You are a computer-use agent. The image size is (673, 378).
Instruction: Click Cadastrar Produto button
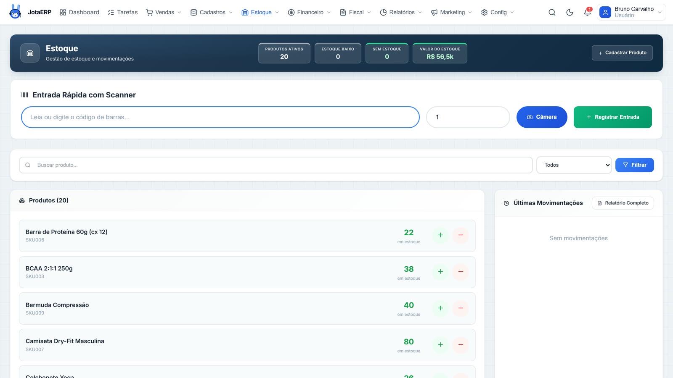pos(622,53)
